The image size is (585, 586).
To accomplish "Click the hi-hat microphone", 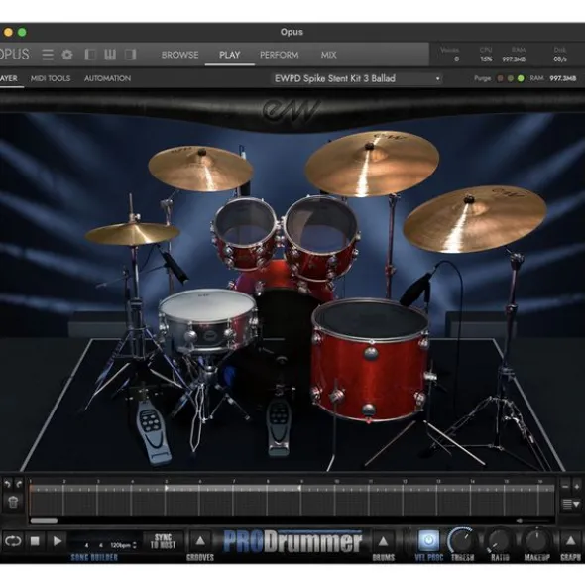I will click(x=175, y=266).
